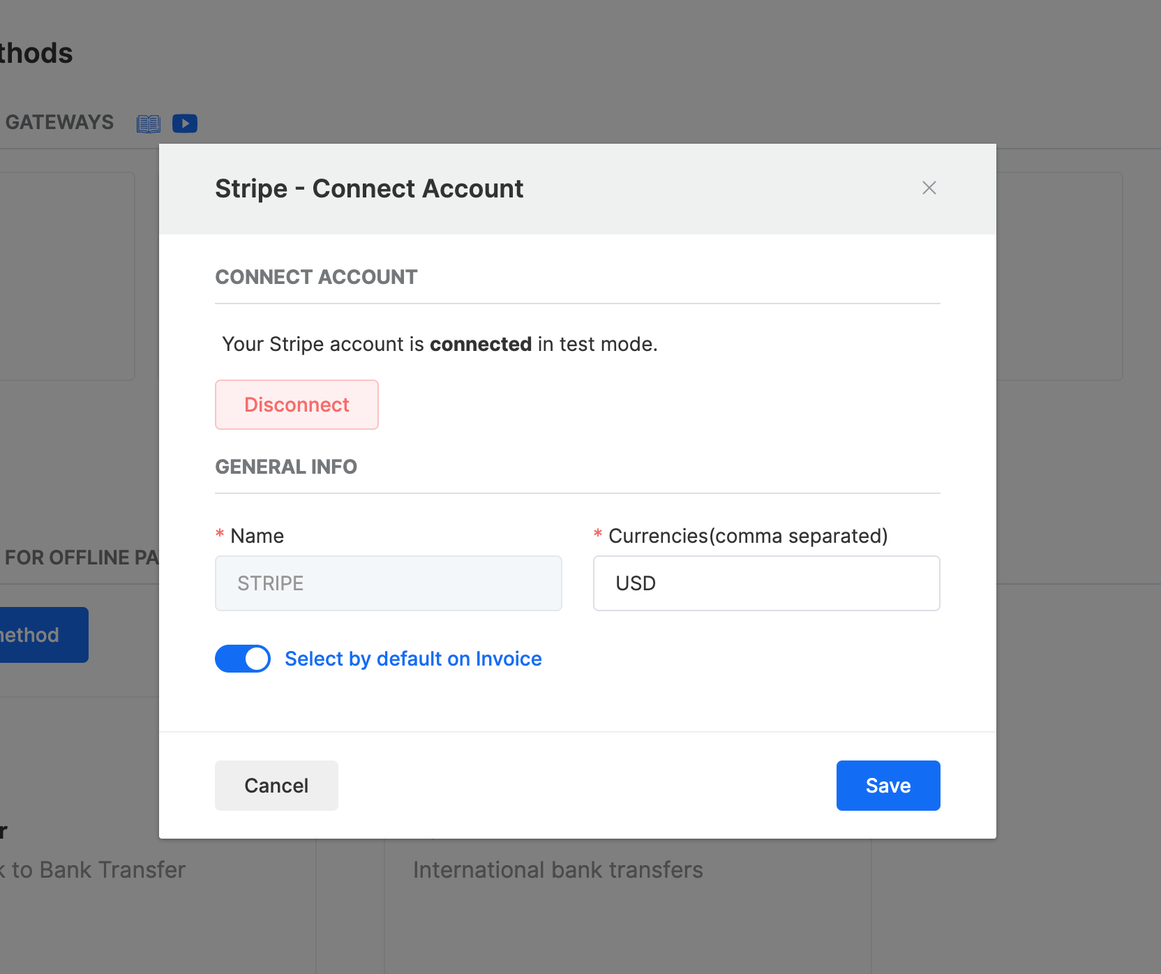Click International bank transfers text in background
The height and width of the screenshot is (974, 1161).
click(558, 870)
